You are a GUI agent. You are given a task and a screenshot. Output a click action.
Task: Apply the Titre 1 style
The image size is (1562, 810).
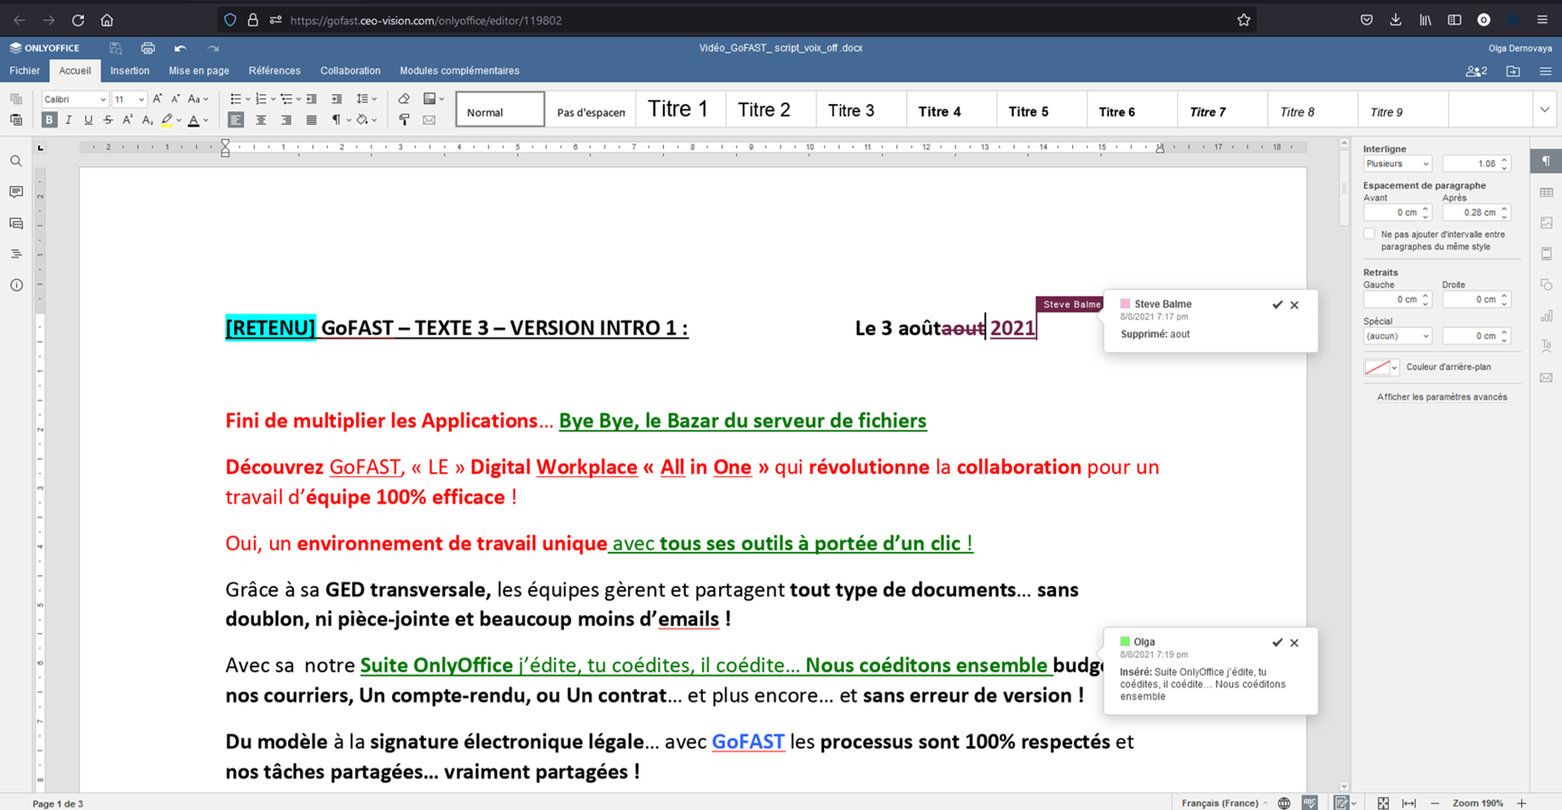[678, 109]
